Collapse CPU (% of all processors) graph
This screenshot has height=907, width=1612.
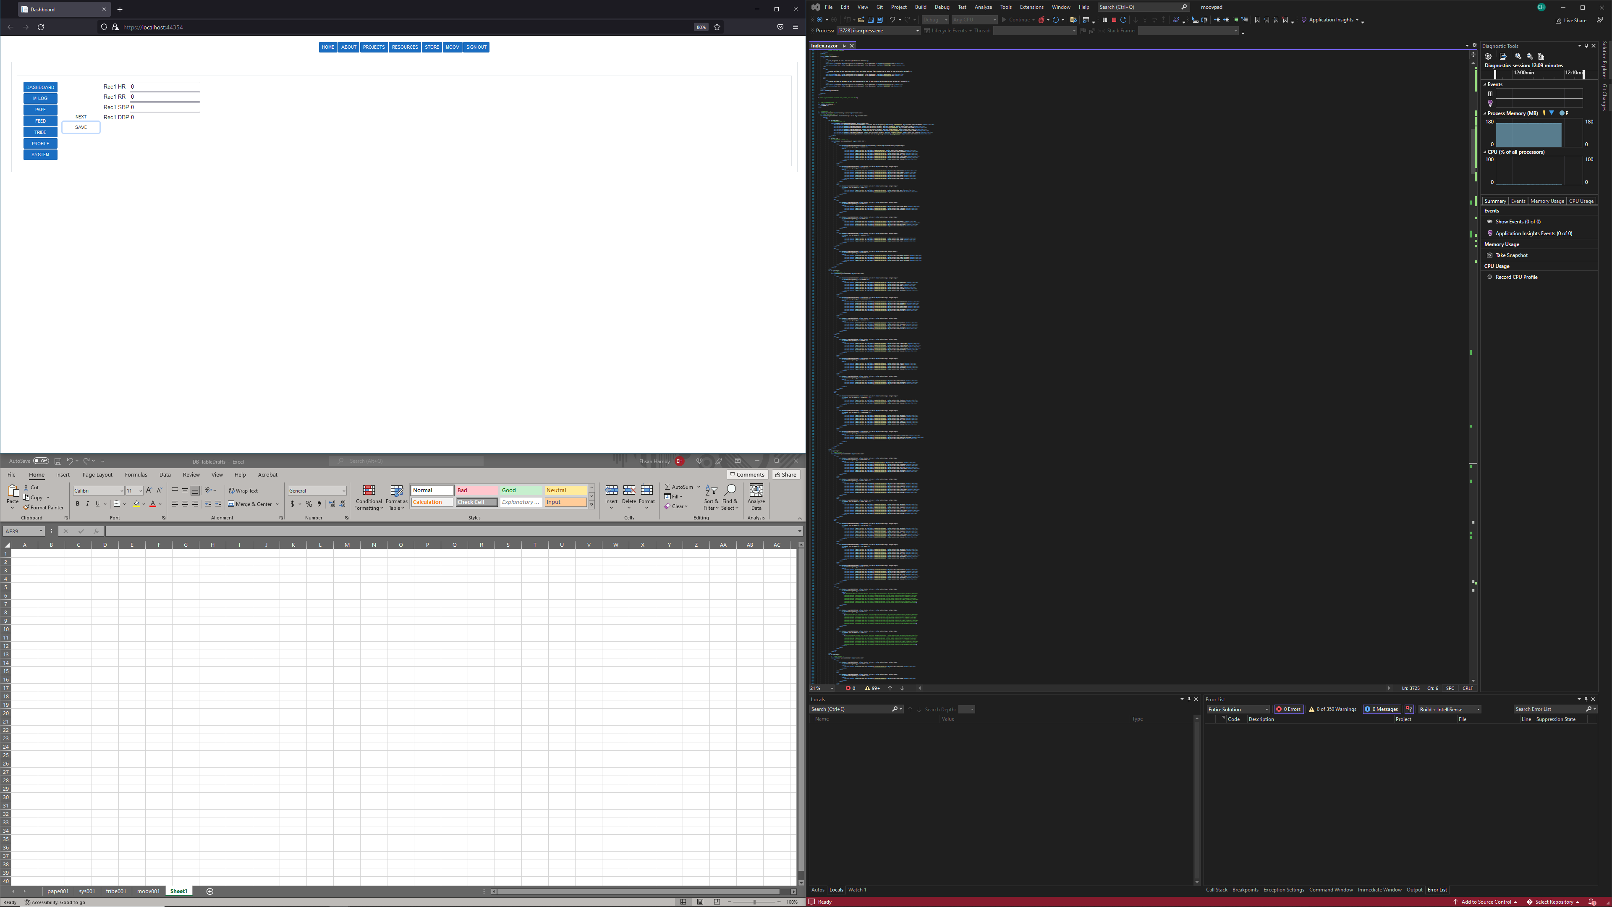(x=1485, y=152)
